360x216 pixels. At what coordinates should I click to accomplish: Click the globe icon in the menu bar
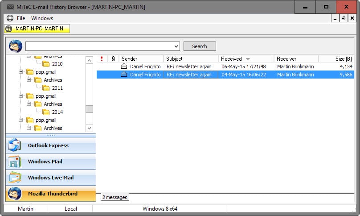click(x=10, y=18)
